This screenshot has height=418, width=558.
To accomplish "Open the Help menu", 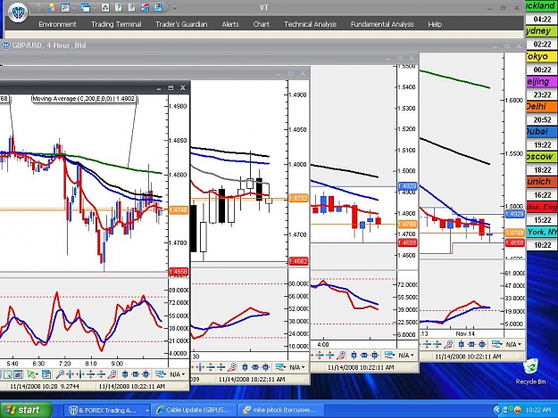I will tap(435, 24).
